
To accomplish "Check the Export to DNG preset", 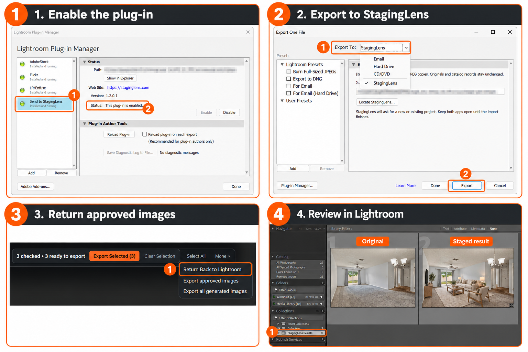I will 289,79.
